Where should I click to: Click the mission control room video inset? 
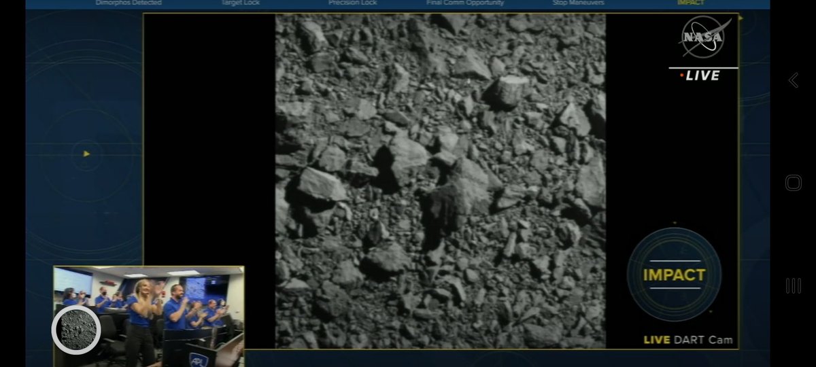point(149,315)
